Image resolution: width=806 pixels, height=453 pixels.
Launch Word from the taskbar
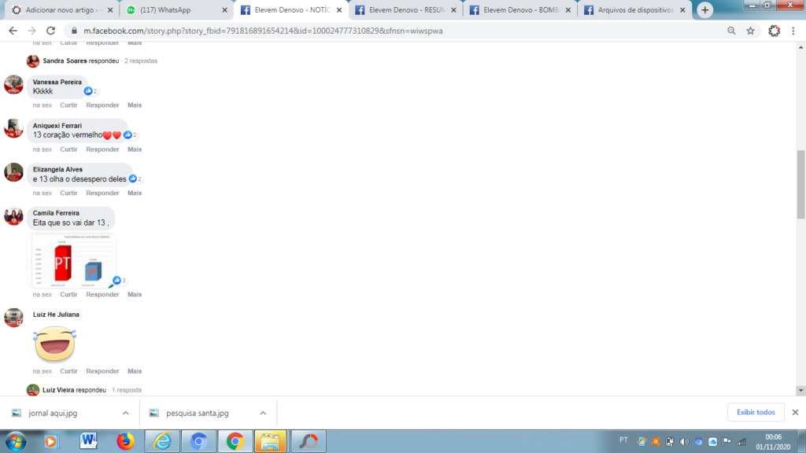[88, 441]
